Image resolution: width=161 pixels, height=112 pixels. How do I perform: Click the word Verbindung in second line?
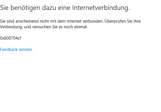[11, 27]
